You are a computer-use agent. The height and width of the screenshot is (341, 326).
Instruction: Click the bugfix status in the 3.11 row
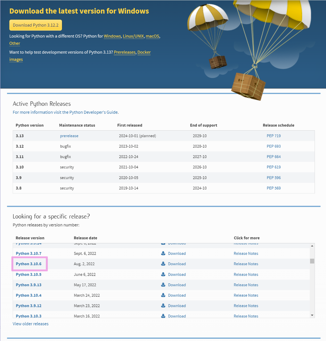(x=65, y=157)
